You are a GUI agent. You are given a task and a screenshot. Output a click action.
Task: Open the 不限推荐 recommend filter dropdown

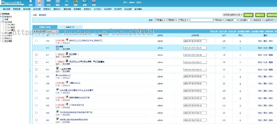click(x=172, y=20)
